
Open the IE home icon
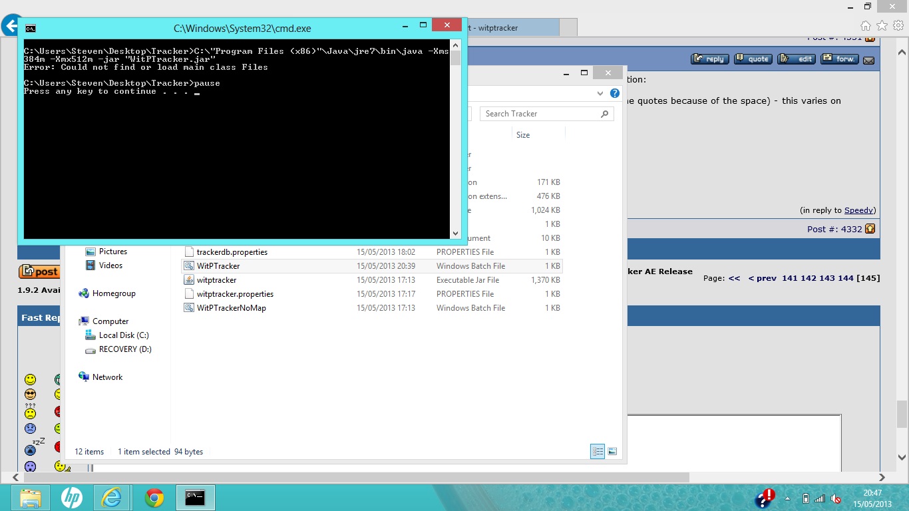pos(865,26)
